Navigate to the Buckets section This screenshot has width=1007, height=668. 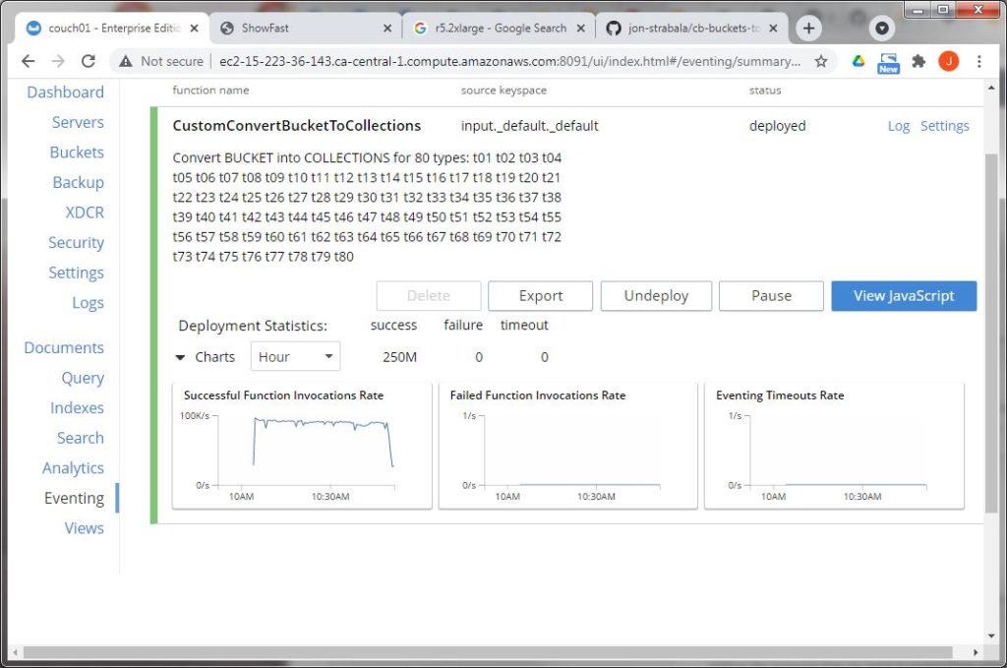click(x=77, y=152)
